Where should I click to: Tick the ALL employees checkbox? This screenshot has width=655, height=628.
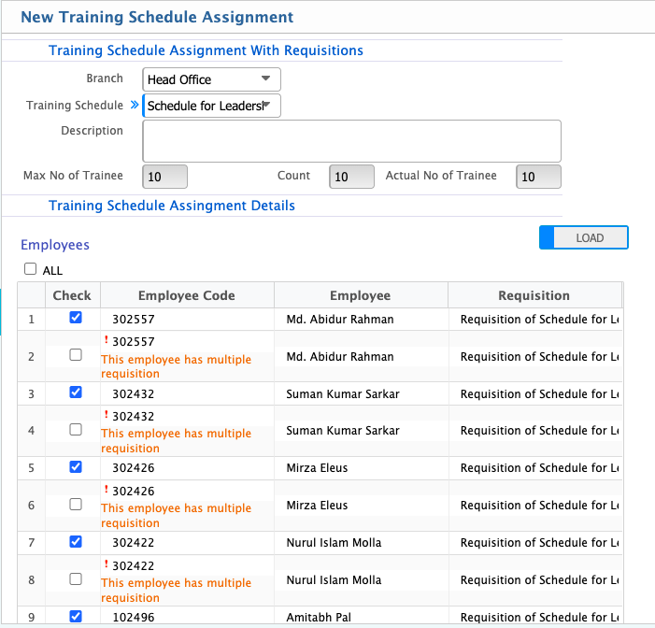point(31,269)
